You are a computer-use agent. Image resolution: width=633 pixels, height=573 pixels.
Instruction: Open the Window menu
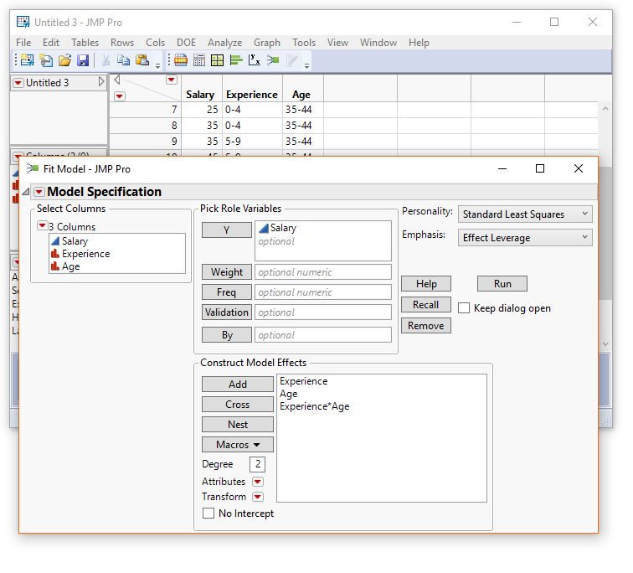coord(378,43)
